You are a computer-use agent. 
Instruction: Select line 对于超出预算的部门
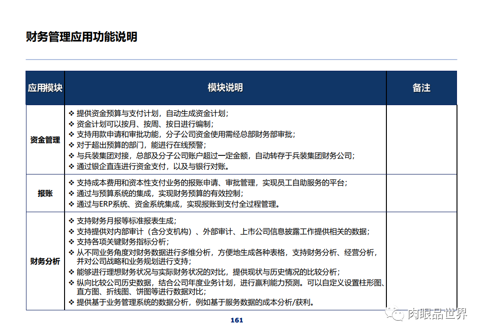click(137, 145)
